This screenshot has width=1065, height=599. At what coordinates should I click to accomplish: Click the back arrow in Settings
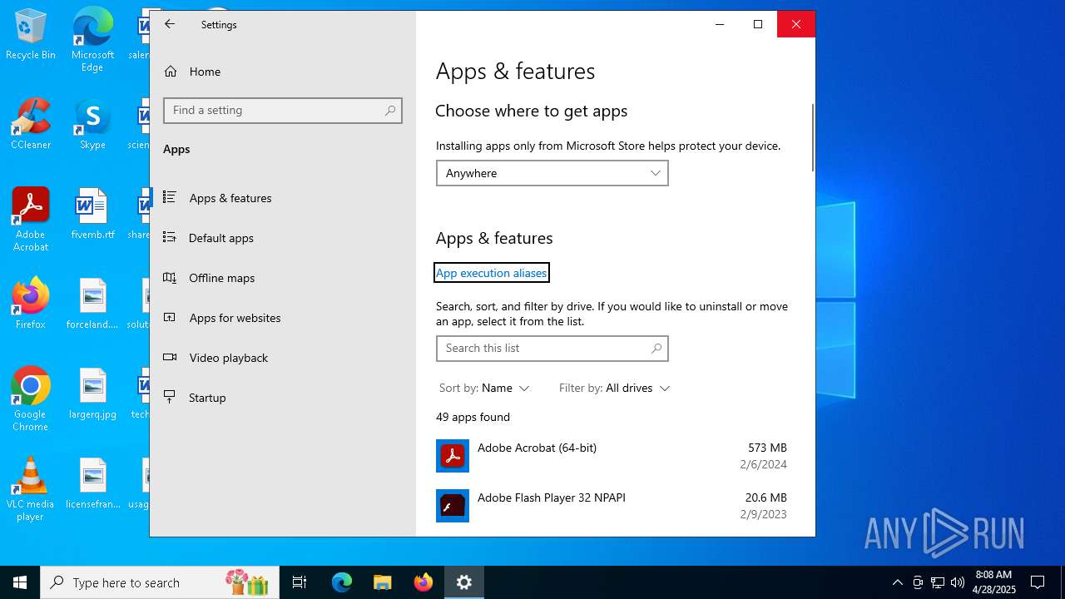click(170, 24)
